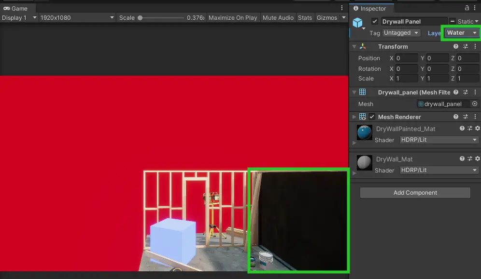Screen dimensions: 481x279
Task: Click the Mesh Filter presets icon
Action: click(x=465, y=92)
